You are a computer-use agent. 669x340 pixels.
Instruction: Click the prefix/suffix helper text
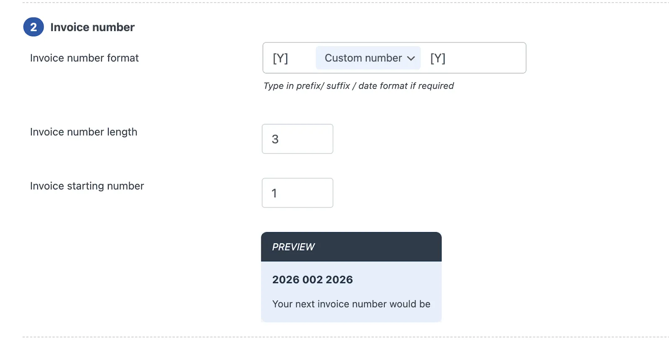click(358, 86)
